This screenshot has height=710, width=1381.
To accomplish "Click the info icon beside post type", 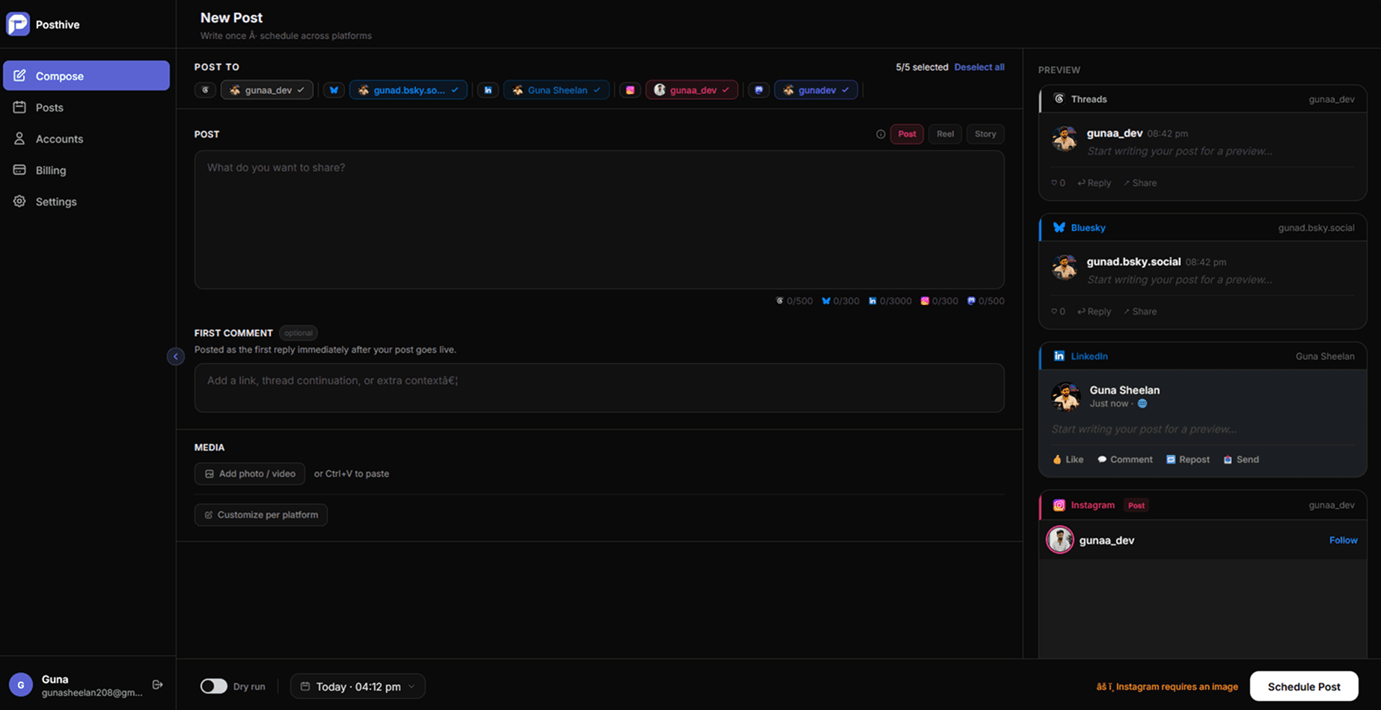I will click(x=881, y=135).
